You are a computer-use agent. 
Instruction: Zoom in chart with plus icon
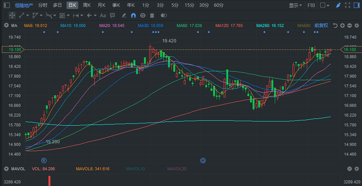point(342,25)
